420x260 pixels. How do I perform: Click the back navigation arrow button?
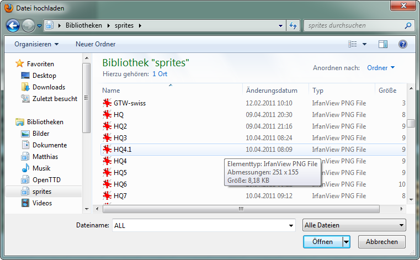click(13, 25)
